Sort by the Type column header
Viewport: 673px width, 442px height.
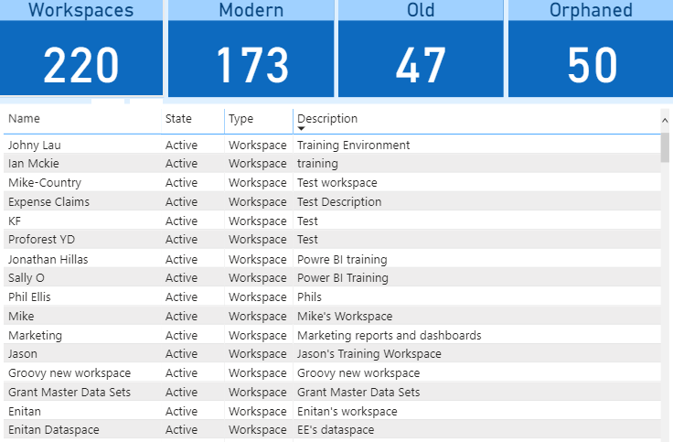(x=241, y=119)
